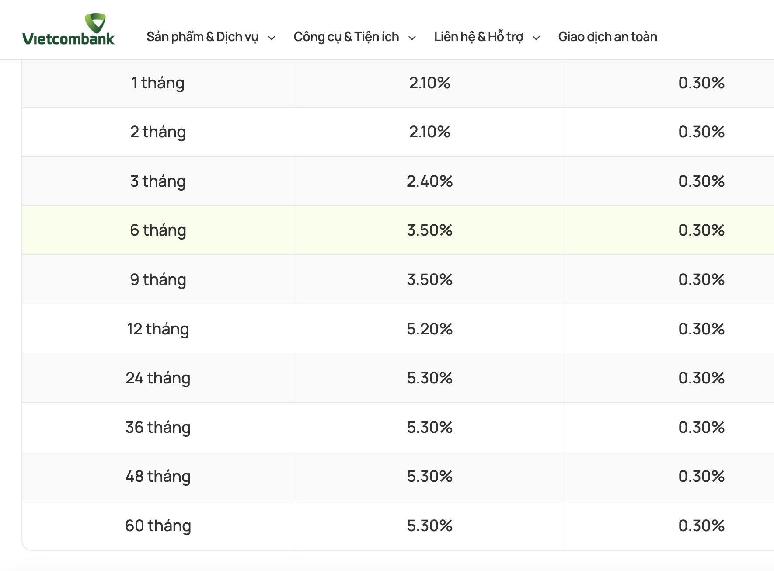Click the 5.20% rate for 12 tháng
This screenshot has height=571, width=774.
[429, 329]
